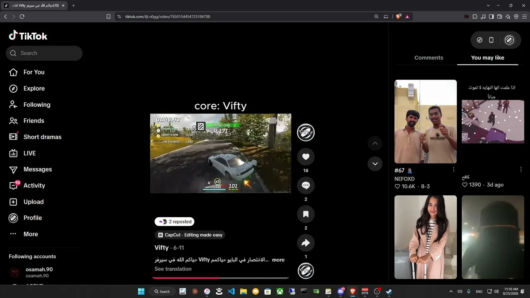This screenshot has width=530, height=298.
Task: Play or pause the drifting car video
Action: [x=221, y=154]
